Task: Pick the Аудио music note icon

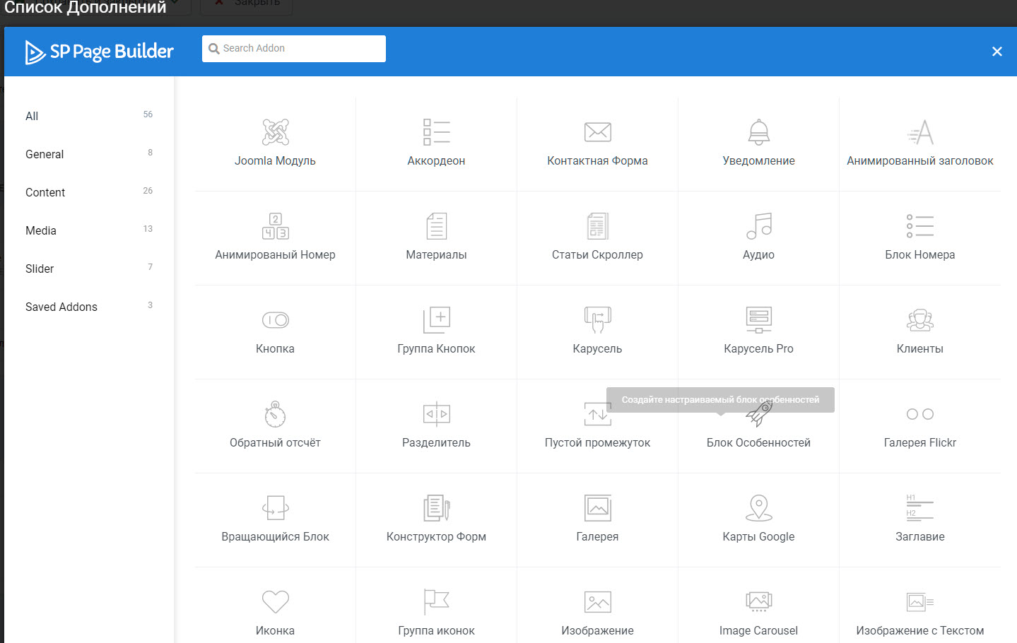Action: (758, 225)
